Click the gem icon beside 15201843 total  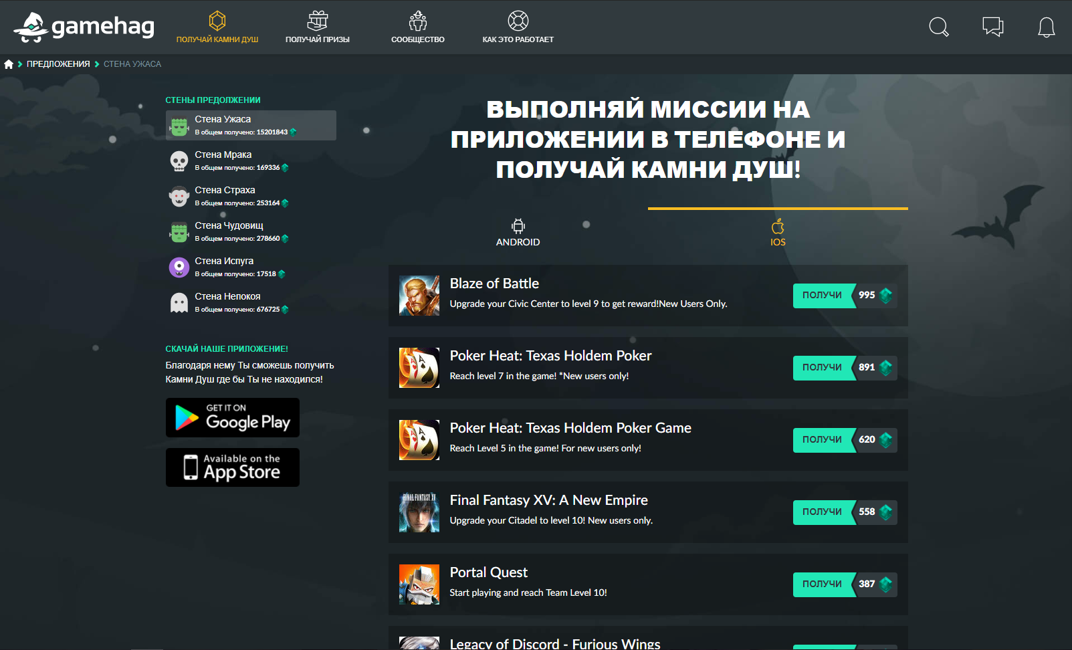click(x=293, y=132)
